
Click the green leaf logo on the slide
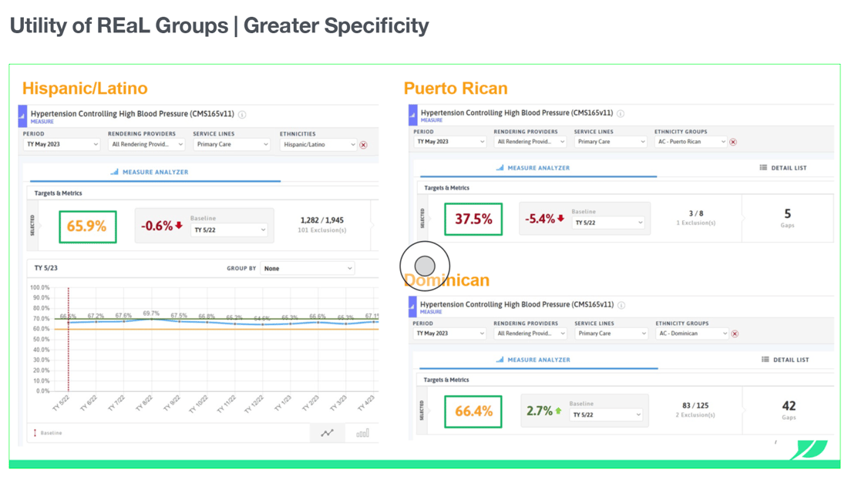809,450
